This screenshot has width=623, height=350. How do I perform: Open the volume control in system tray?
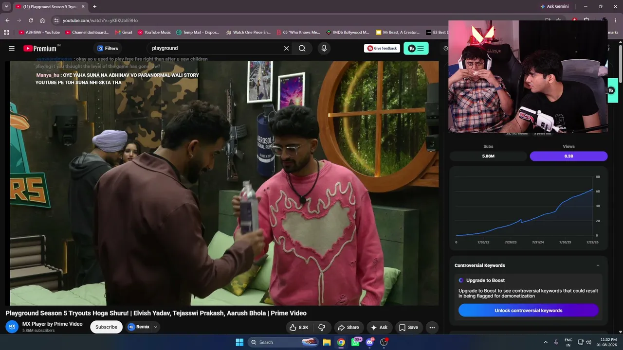click(588, 342)
